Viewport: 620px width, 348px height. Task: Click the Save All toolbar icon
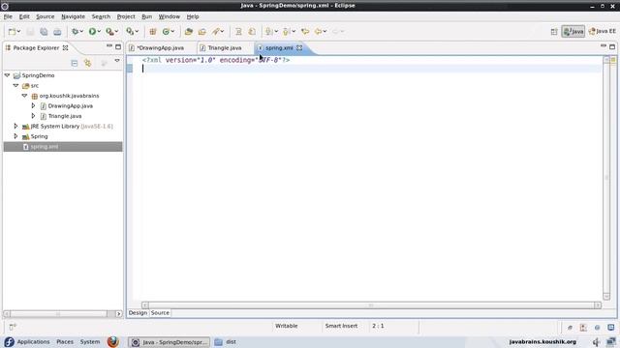pos(44,32)
